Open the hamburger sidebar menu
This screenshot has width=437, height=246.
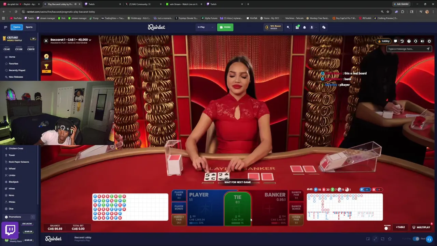tap(5, 27)
